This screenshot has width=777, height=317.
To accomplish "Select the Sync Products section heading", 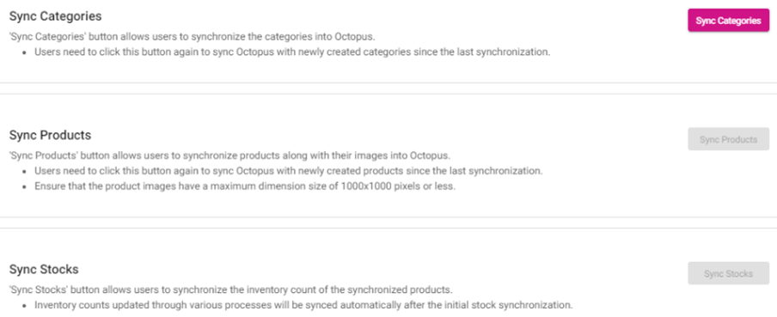I will click(50, 135).
